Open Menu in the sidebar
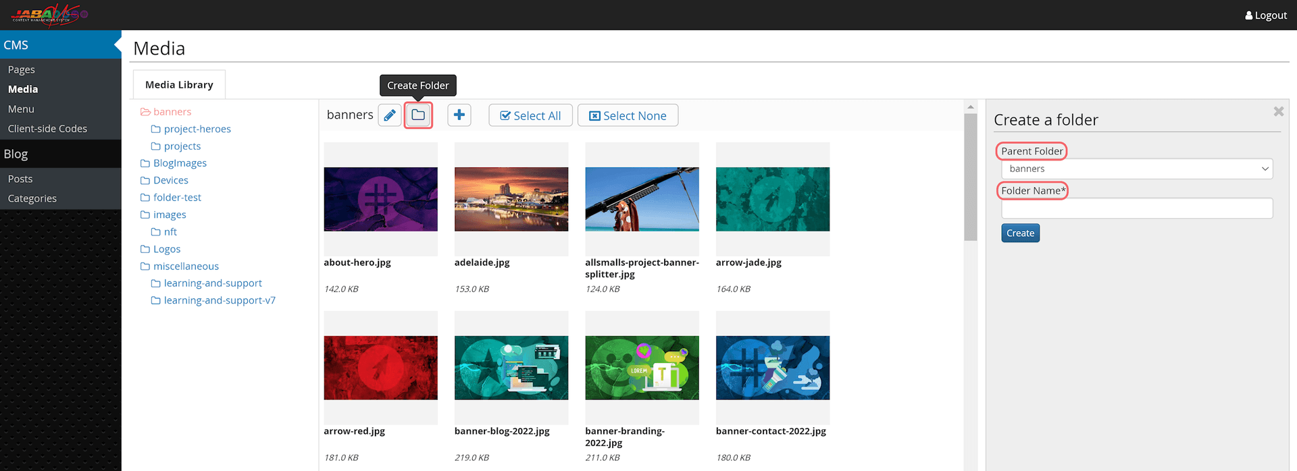1297x471 pixels. point(21,109)
